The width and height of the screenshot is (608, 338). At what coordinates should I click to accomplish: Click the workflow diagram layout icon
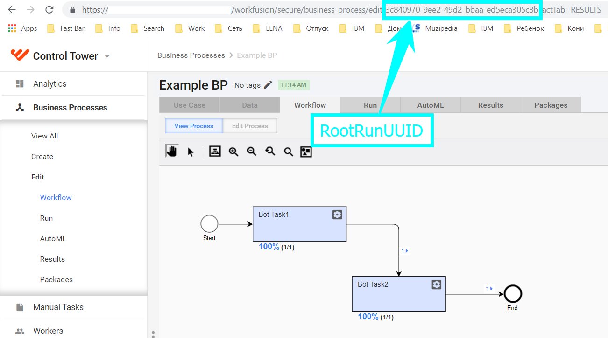[x=215, y=152]
